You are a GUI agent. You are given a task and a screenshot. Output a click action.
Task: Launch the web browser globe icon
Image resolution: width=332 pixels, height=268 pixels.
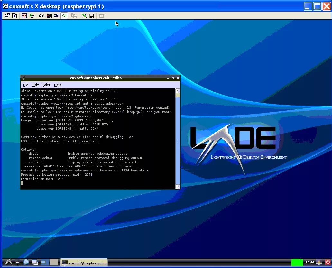26,262
